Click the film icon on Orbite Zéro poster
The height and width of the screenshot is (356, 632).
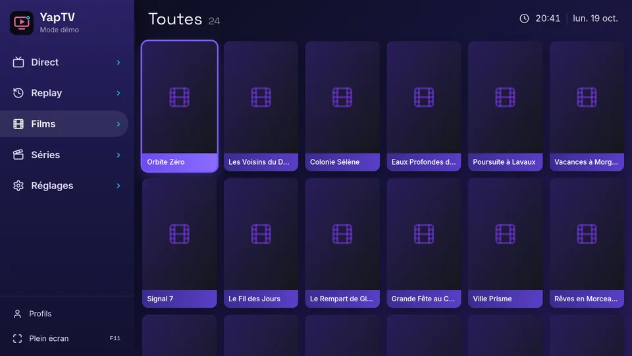pyautogui.click(x=179, y=98)
